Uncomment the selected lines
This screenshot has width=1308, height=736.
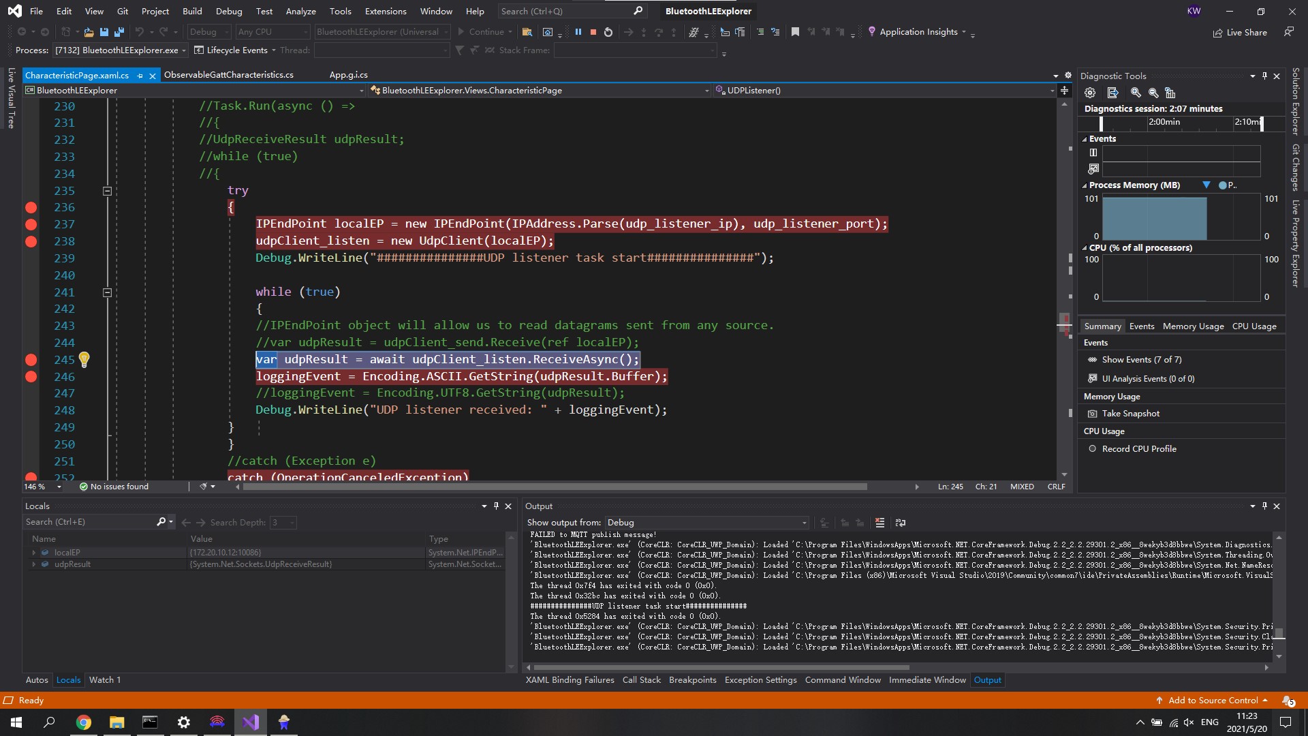[775, 32]
